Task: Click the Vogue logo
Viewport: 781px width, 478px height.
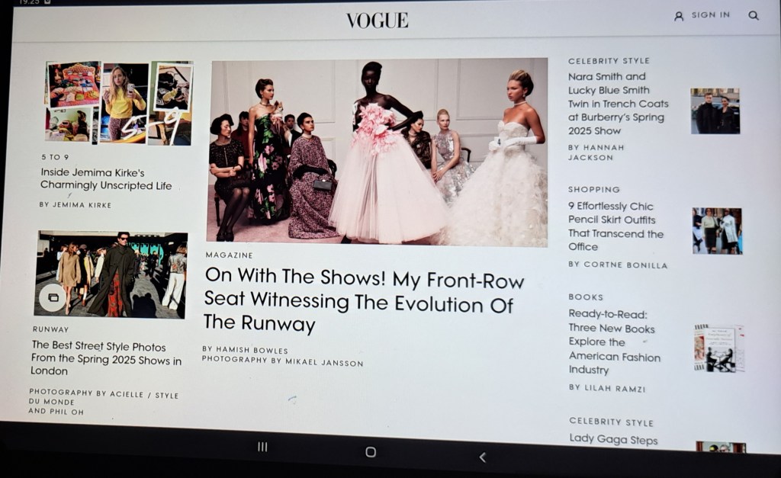Action: click(377, 21)
